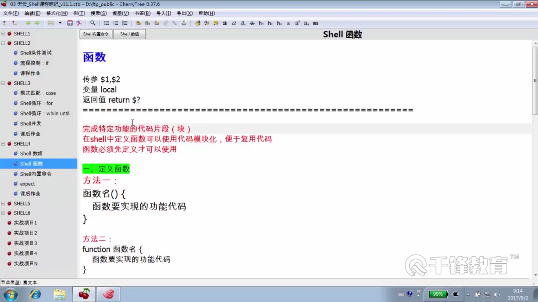Insert an anchor using the anchor icon
Screen dimensions: 538x302
click(x=184, y=23)
